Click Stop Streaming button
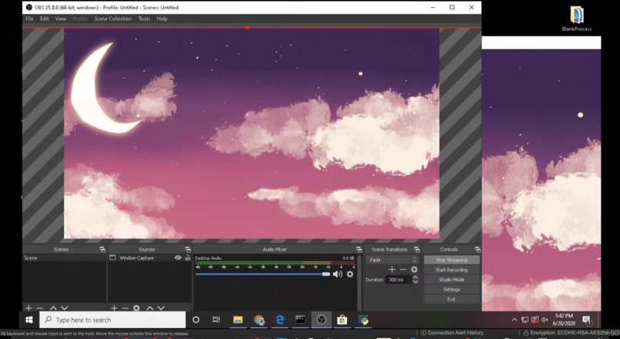Viewport: 620px width, 339px height. [x=452, y=260]
